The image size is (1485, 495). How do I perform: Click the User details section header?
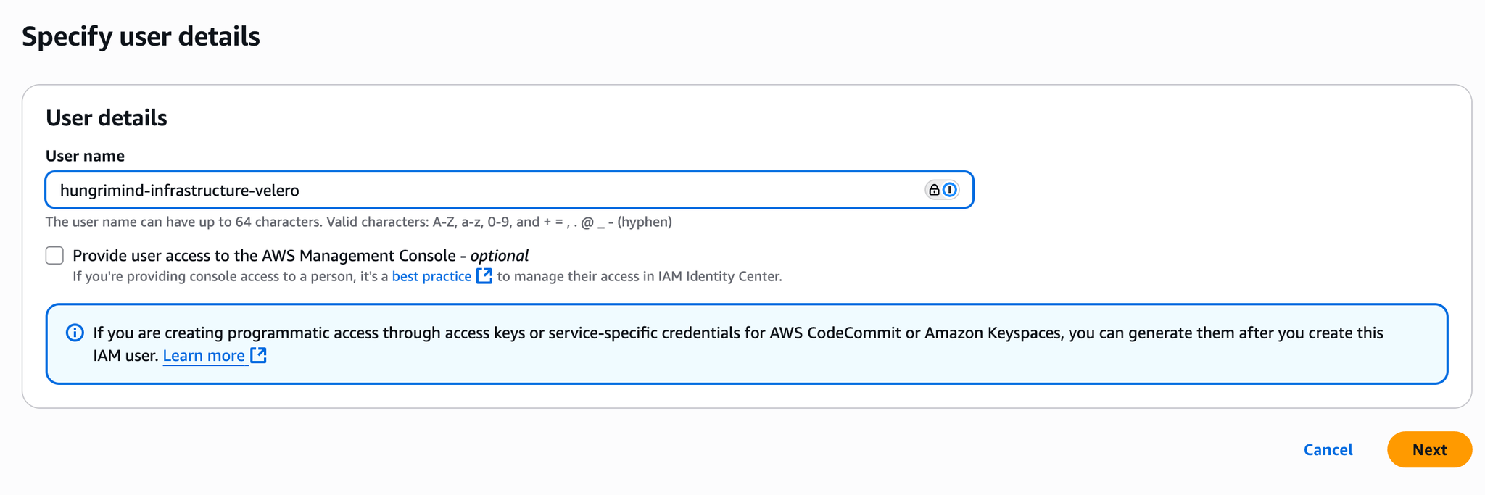(x=107, y=117)
